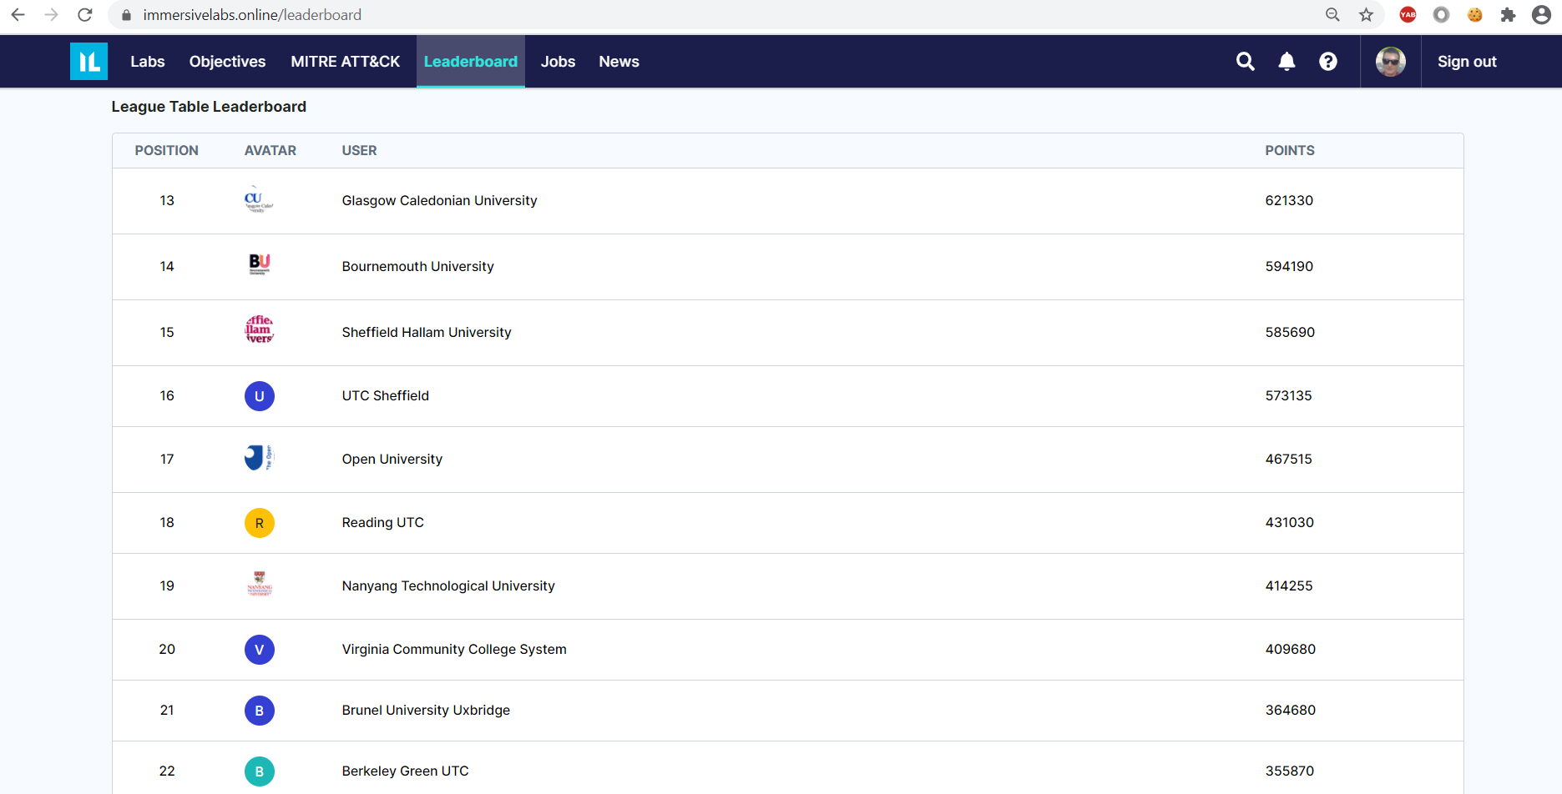Click the browser back arrow

[x=18, y=15]
